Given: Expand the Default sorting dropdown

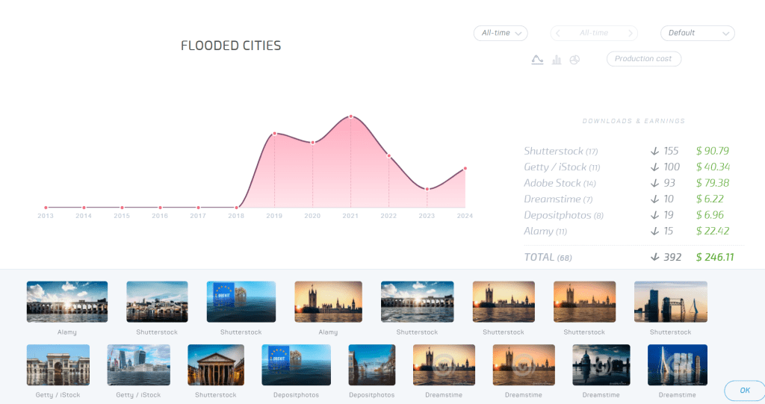Looking at the screenshot, I should pyautogui.click(x=697, y=33).
